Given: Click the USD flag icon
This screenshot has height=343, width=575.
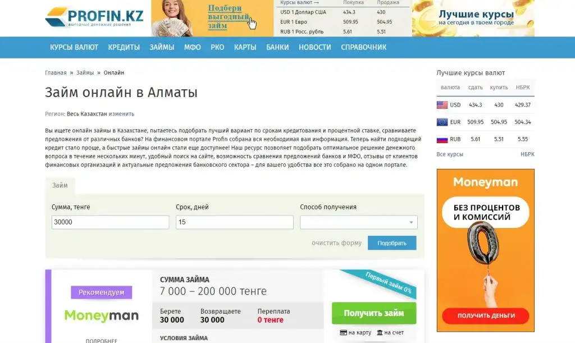Looking at the screenshot, I should [x=442, y=105].
